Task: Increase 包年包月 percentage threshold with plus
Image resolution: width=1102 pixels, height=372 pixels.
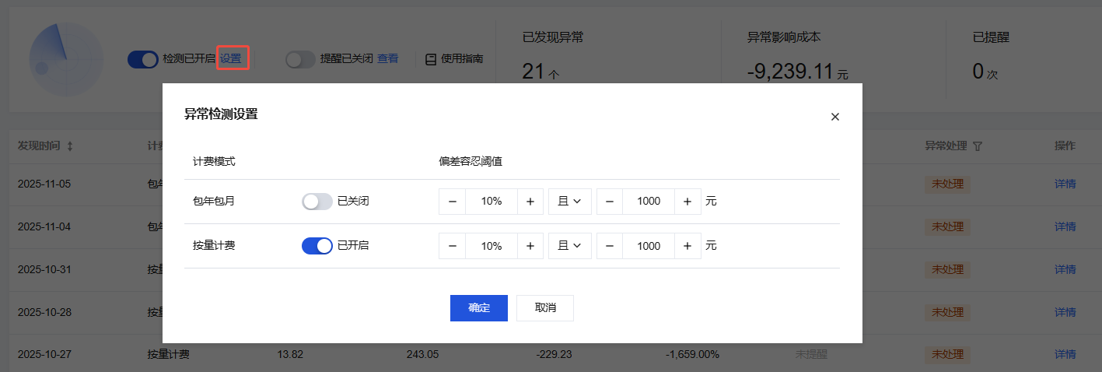Action: [x=530, y=202]
